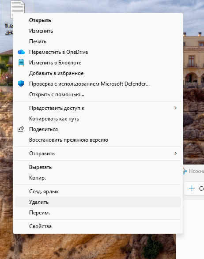Select Добавить в избранное
This screenshot has width=204, height=259.
pos(98,73)
